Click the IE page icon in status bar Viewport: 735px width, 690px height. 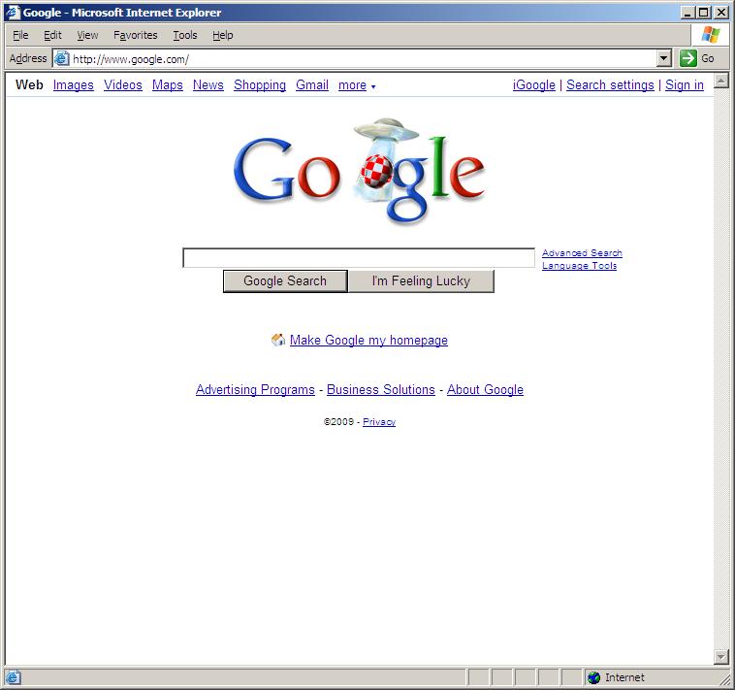pos(13,677)
